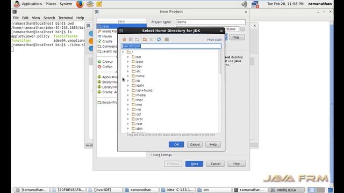The height and width of the screenshot is (193, 344).
Task: Click the Project name field containing Demo
Action: (x=211, y=22)
